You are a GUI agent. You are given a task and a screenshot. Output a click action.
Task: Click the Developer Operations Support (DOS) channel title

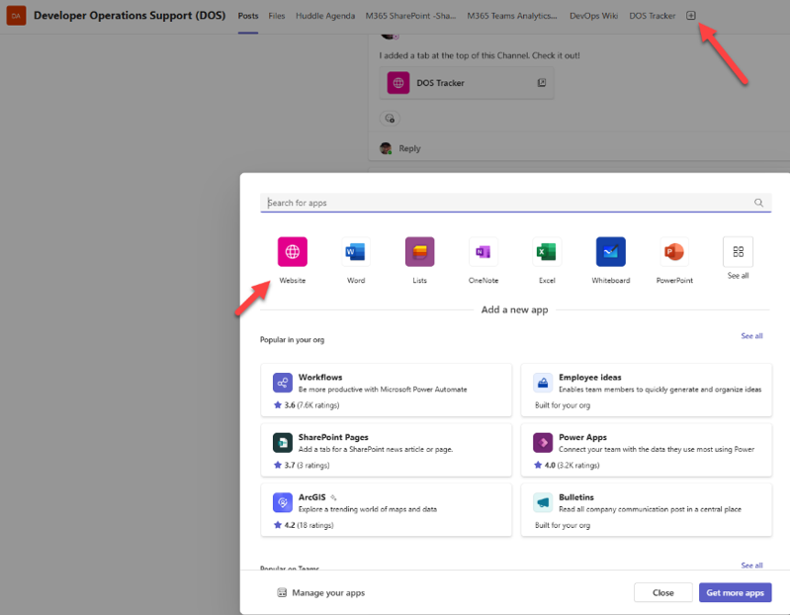130,15
